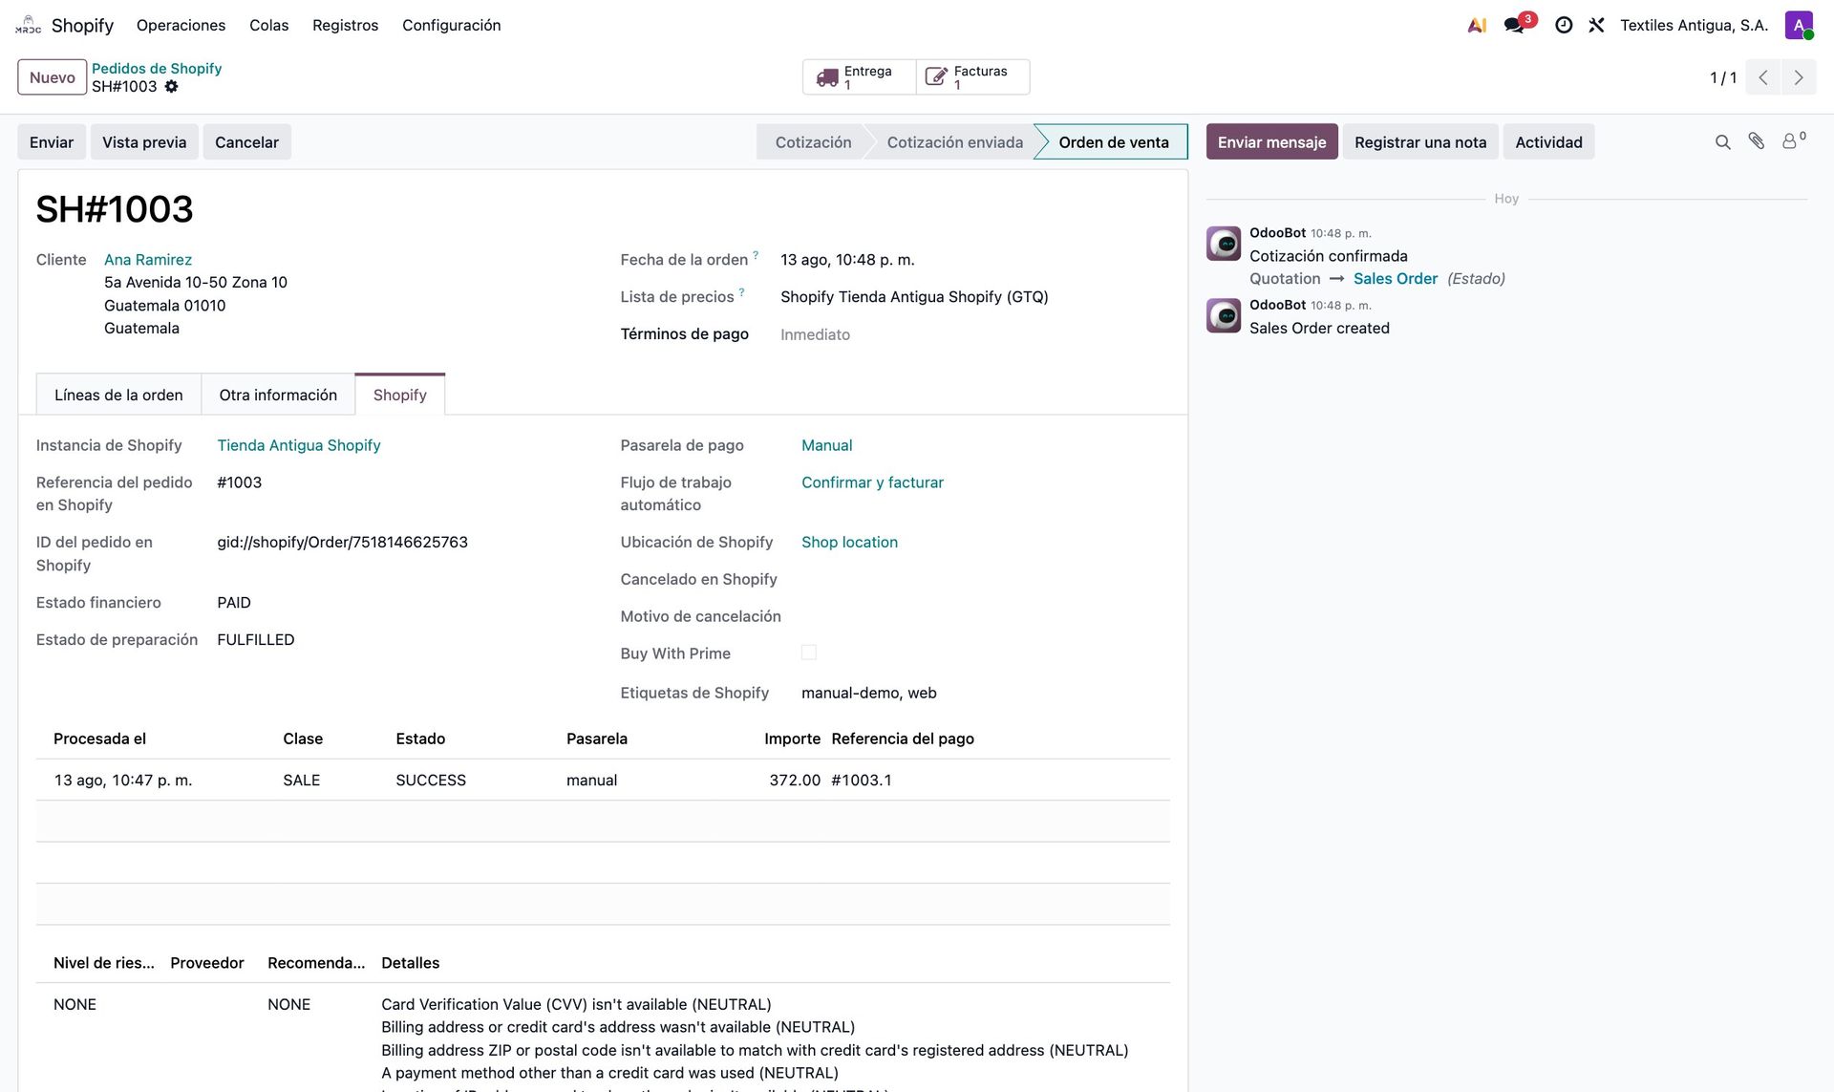Click the FULFILLED preparation status value
Viewport: 1834px width, 1092px height.
(x=256, y=640)
